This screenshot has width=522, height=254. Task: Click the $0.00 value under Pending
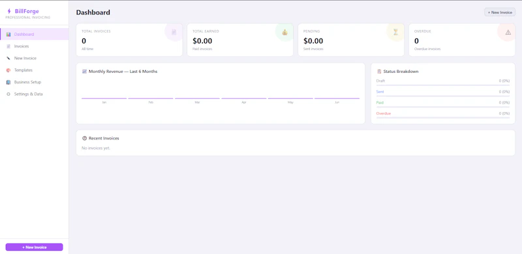pos(313,41)
